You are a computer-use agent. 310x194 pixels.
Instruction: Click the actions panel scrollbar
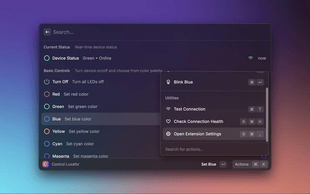point(266,114)
